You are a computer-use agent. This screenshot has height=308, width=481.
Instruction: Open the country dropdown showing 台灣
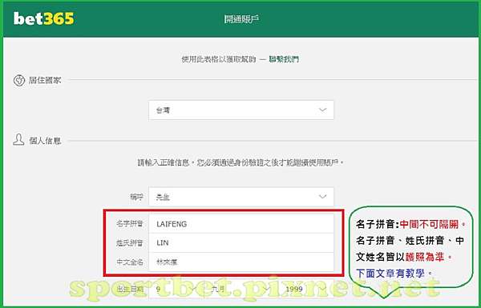pyautogui.click(x=241, y=110)
